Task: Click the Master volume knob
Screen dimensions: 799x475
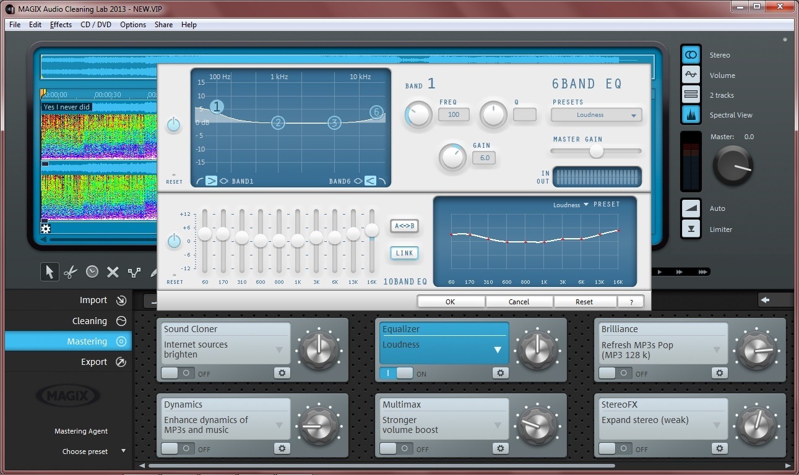Action: (732, 167)
